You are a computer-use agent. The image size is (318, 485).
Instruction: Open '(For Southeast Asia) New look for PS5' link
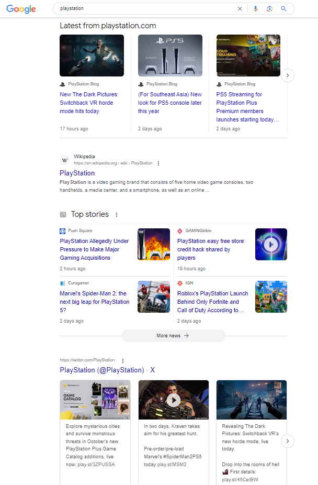point(170,103)
